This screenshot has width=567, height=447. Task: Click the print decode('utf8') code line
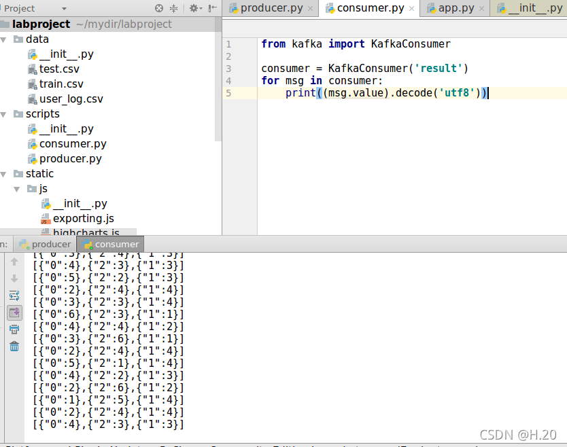pyautogui.click(x=387, y=93)
